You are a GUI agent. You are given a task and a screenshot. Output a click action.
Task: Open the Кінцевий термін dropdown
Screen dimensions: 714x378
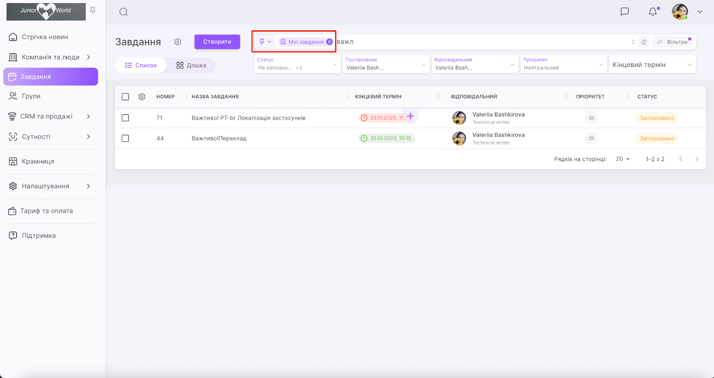pyautogui.click(x=652, y=65)
